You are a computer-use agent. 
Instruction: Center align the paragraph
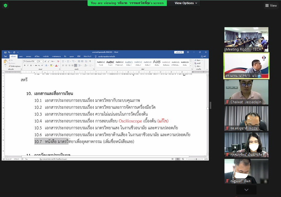click(x=66, y=65)
